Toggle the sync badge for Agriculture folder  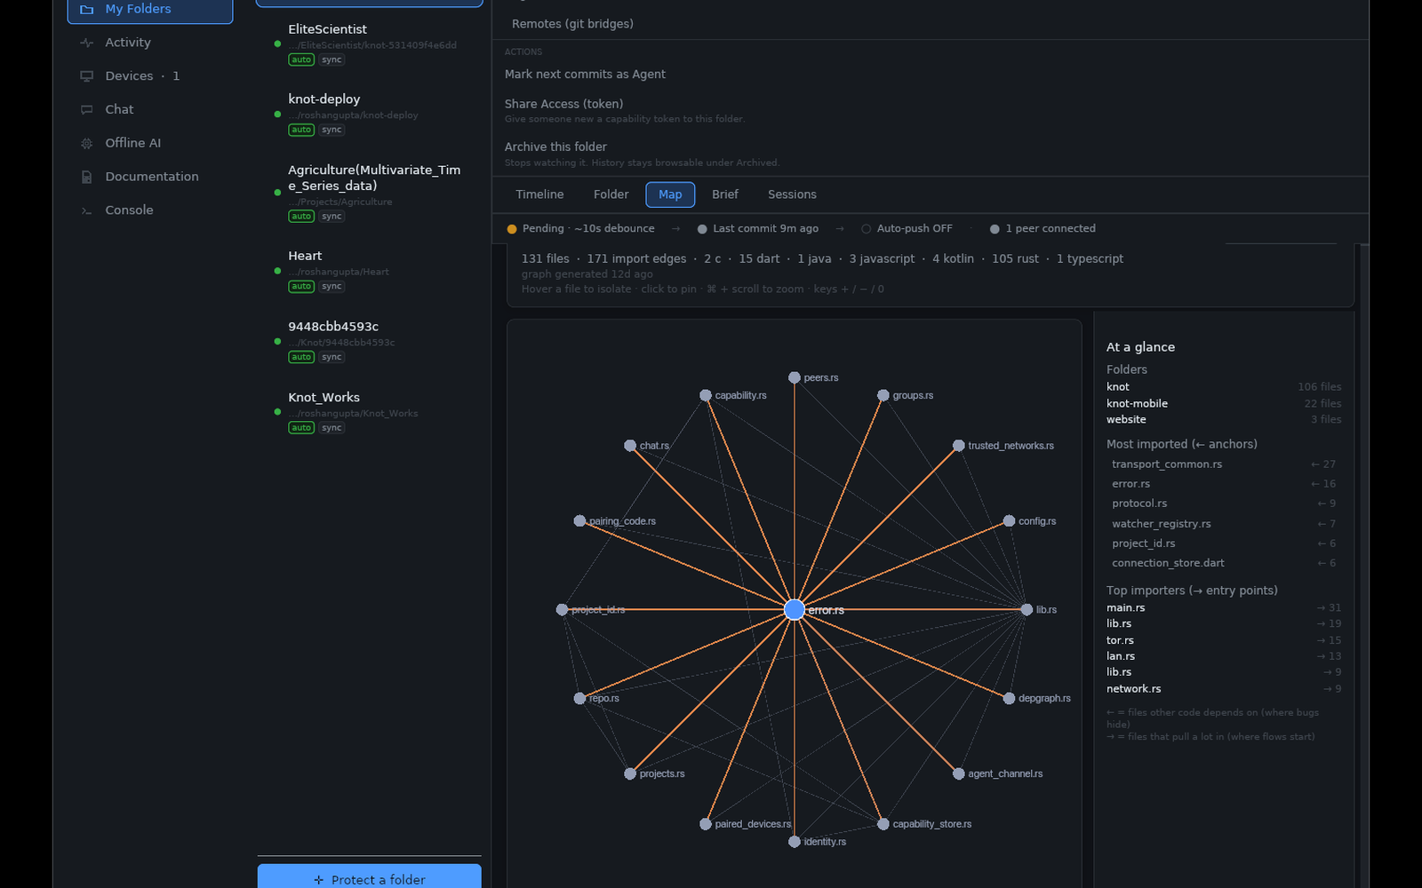[332, 216]
